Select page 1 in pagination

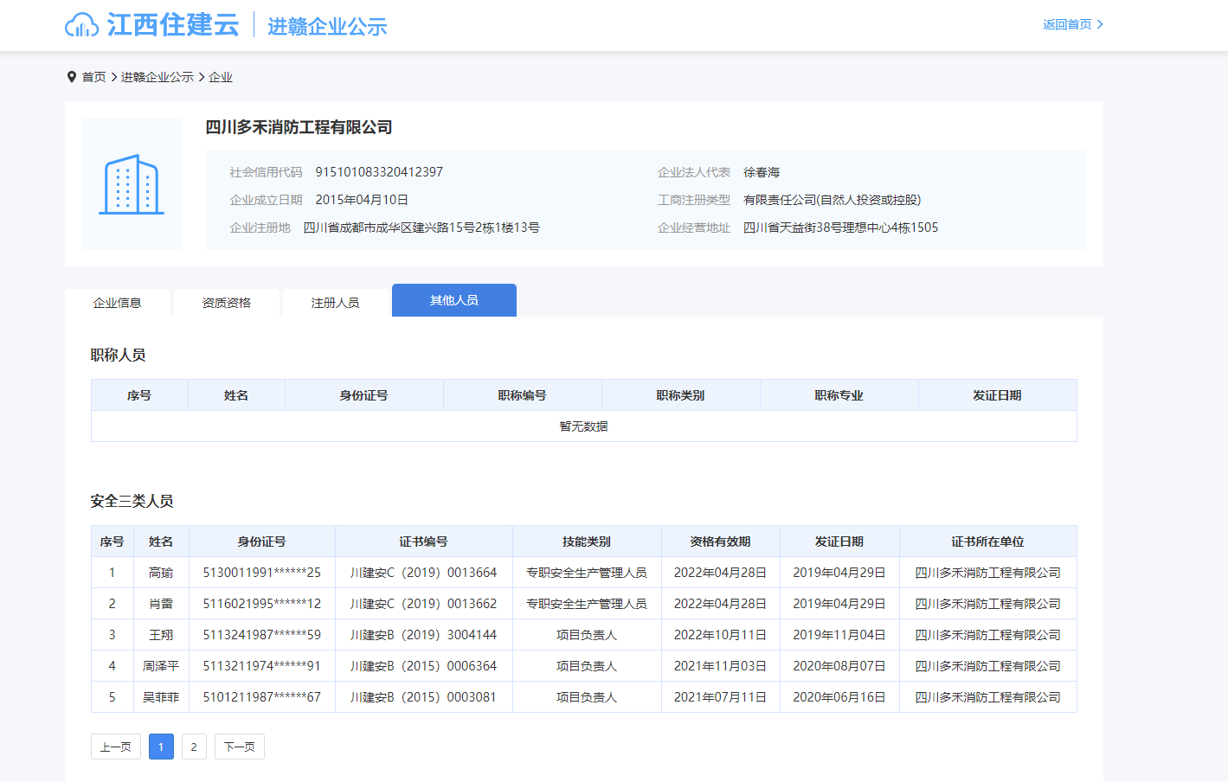(x=161, y=747)
